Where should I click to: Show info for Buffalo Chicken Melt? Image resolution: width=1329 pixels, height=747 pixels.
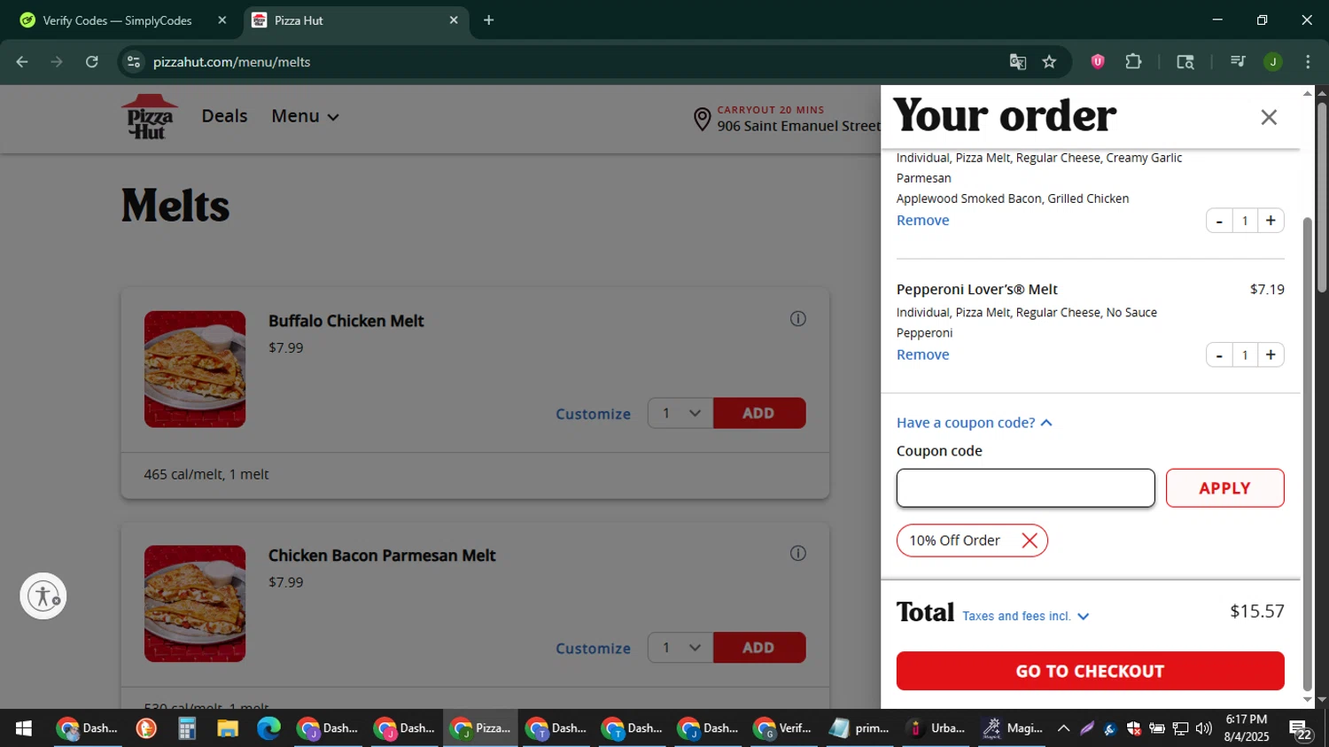pos(798,319)
